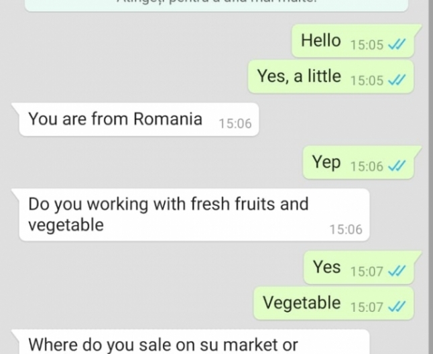Select the 'Vegetable' sent message bubble
The width and height of the screenshot is (433, 354).
click(x=334, y=303)
